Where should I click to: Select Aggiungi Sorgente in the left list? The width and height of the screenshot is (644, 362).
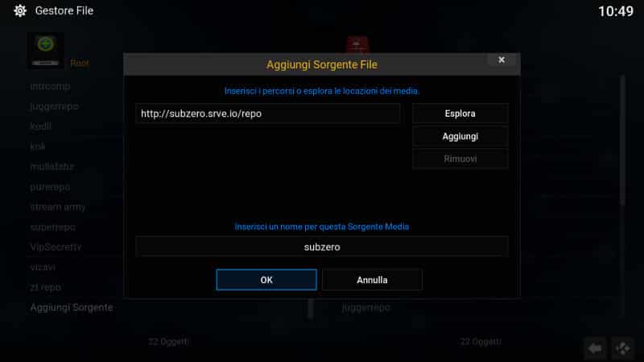(72, 307)
